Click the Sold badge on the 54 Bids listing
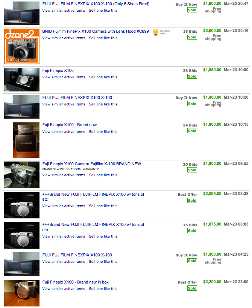This screenshot has width=252, height=308. point(192,131)
